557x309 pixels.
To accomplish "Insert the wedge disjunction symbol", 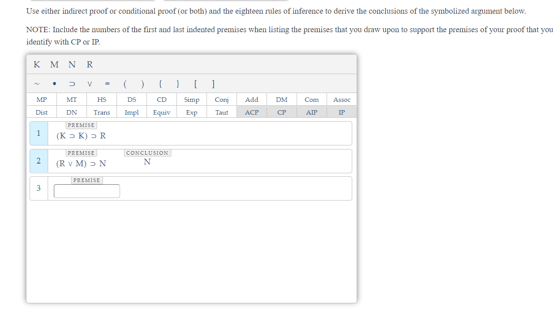I will click(89, 84).
